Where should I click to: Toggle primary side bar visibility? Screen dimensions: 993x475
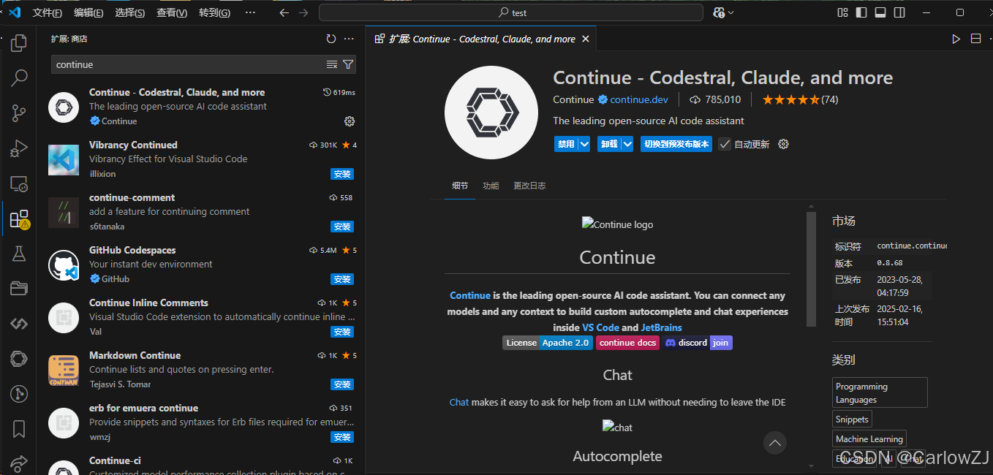pyautogui.click(x=862, y=12)
